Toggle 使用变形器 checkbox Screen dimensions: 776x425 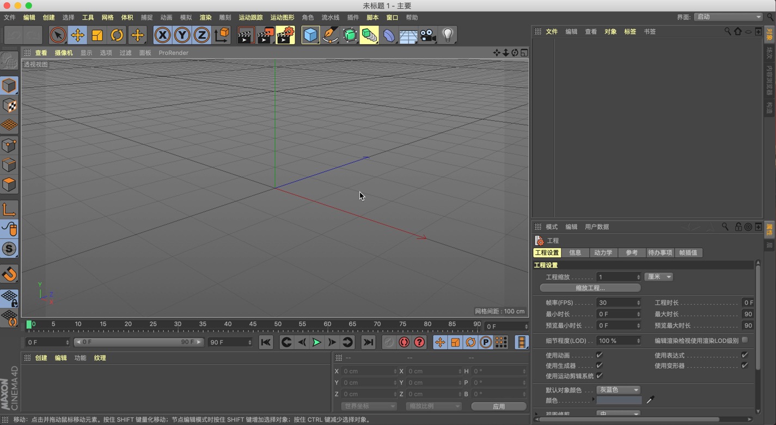[744, 366]
